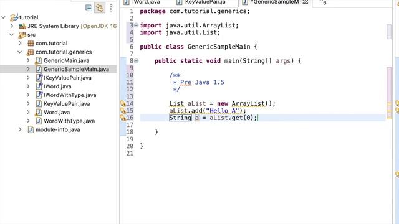This screenshot has height=224, width=399.
Task: Click the JRE System Library icon
Action: click(22, 26)
